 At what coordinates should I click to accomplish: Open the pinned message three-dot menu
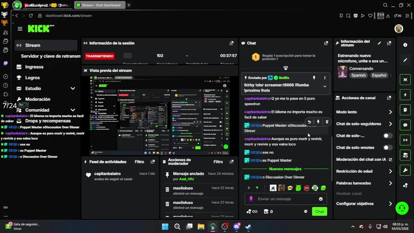tap(325, 78)
